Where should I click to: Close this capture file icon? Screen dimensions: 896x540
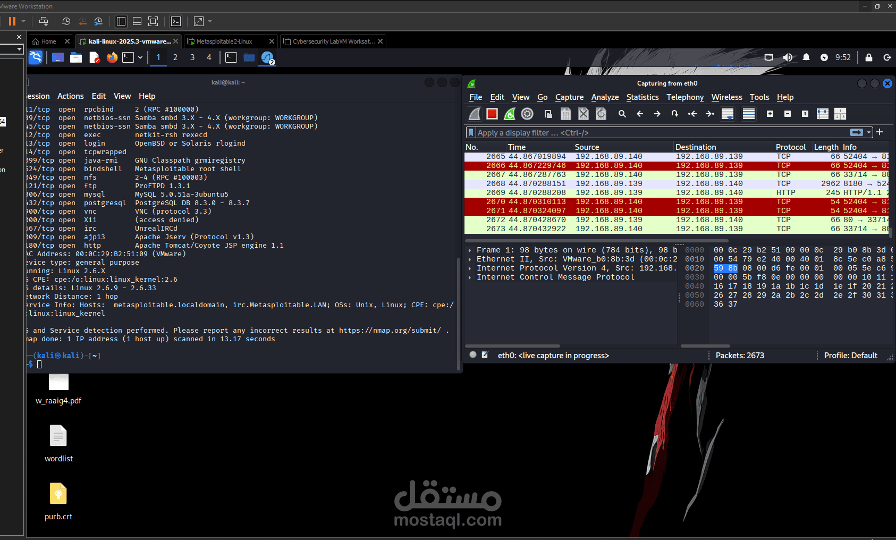(584, 114)
